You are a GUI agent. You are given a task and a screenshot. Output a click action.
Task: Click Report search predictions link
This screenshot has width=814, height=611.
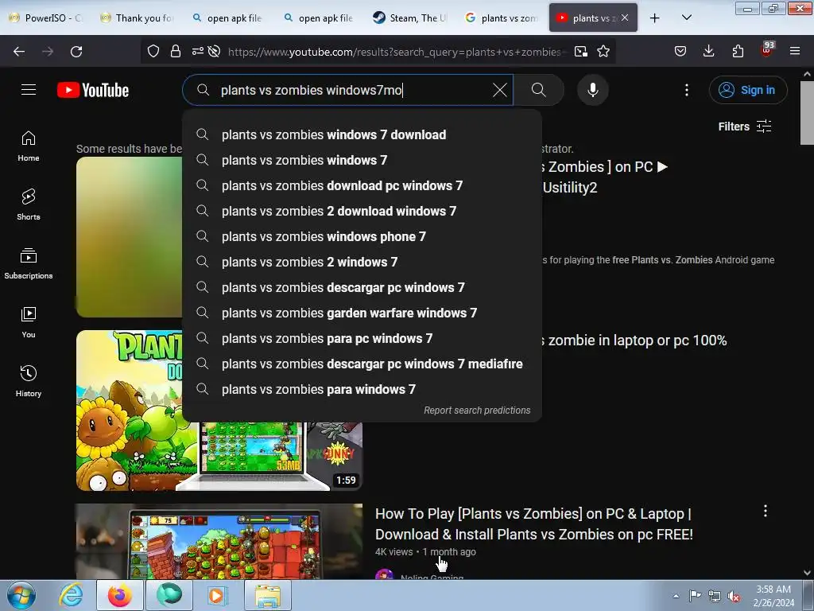[x=477, y=410]
